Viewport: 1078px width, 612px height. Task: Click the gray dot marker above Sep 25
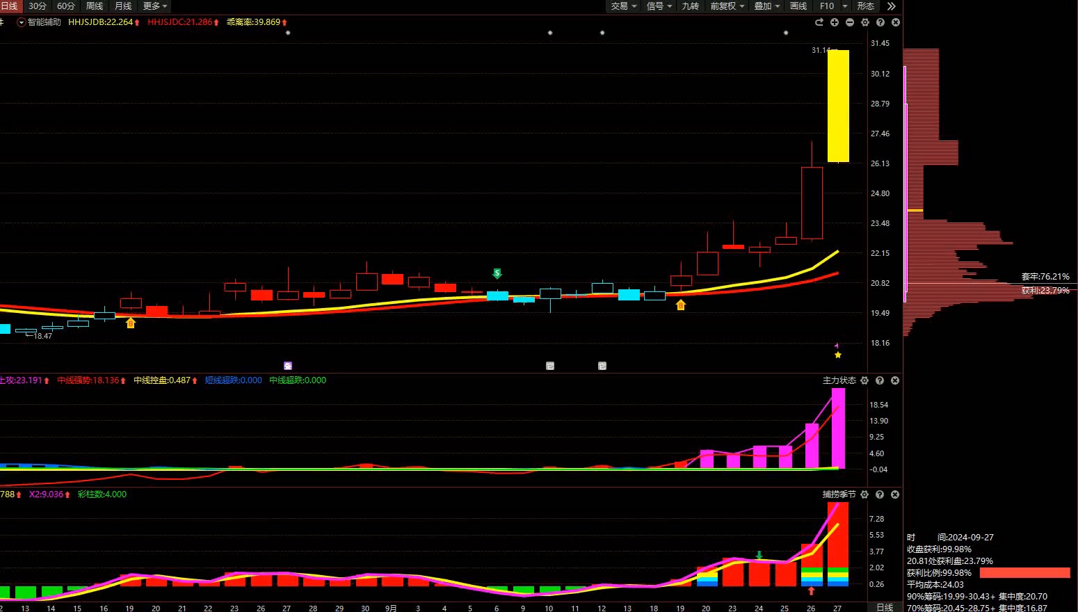pyautogui.click(x=786, y=33)
